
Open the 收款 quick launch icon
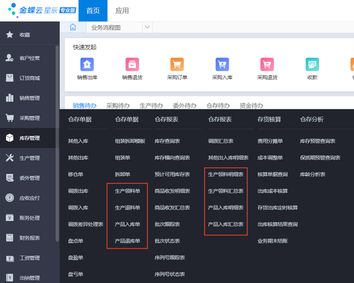pyautogui.click(x=312, y=64)
